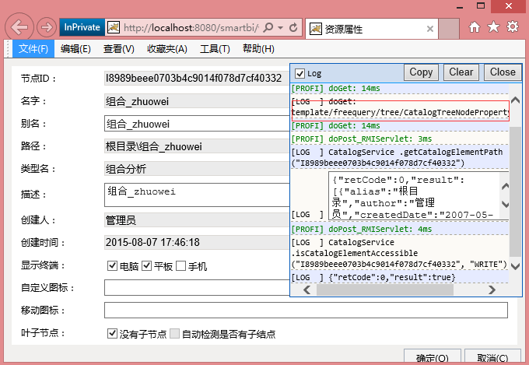Click the 名字 field 组合_zhuowei
The image size is (529, 365).
click(x=197, y=101)
